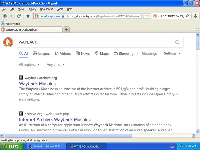Go back using the back arrow button
The width and height of the screenshot is (200, 150).
point(5,16)
